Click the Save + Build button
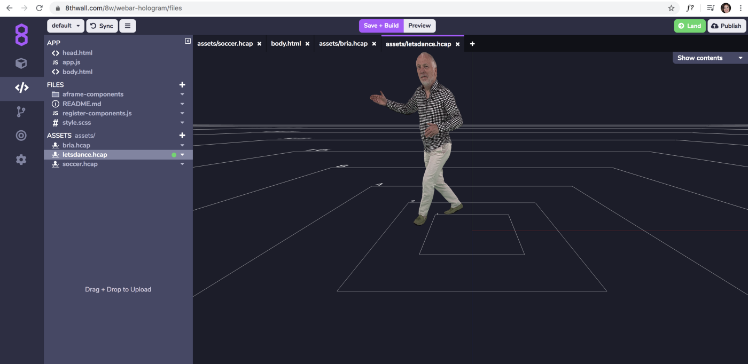Image resolution: width=748 pixels, height=364 pixels. point(381,26)
